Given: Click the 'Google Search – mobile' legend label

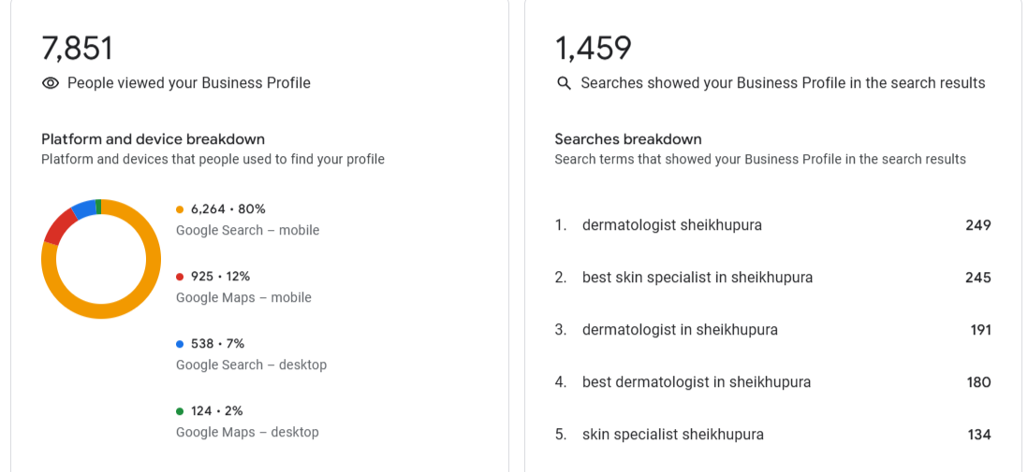Looking at the screenshot, I should click(247, 230).
